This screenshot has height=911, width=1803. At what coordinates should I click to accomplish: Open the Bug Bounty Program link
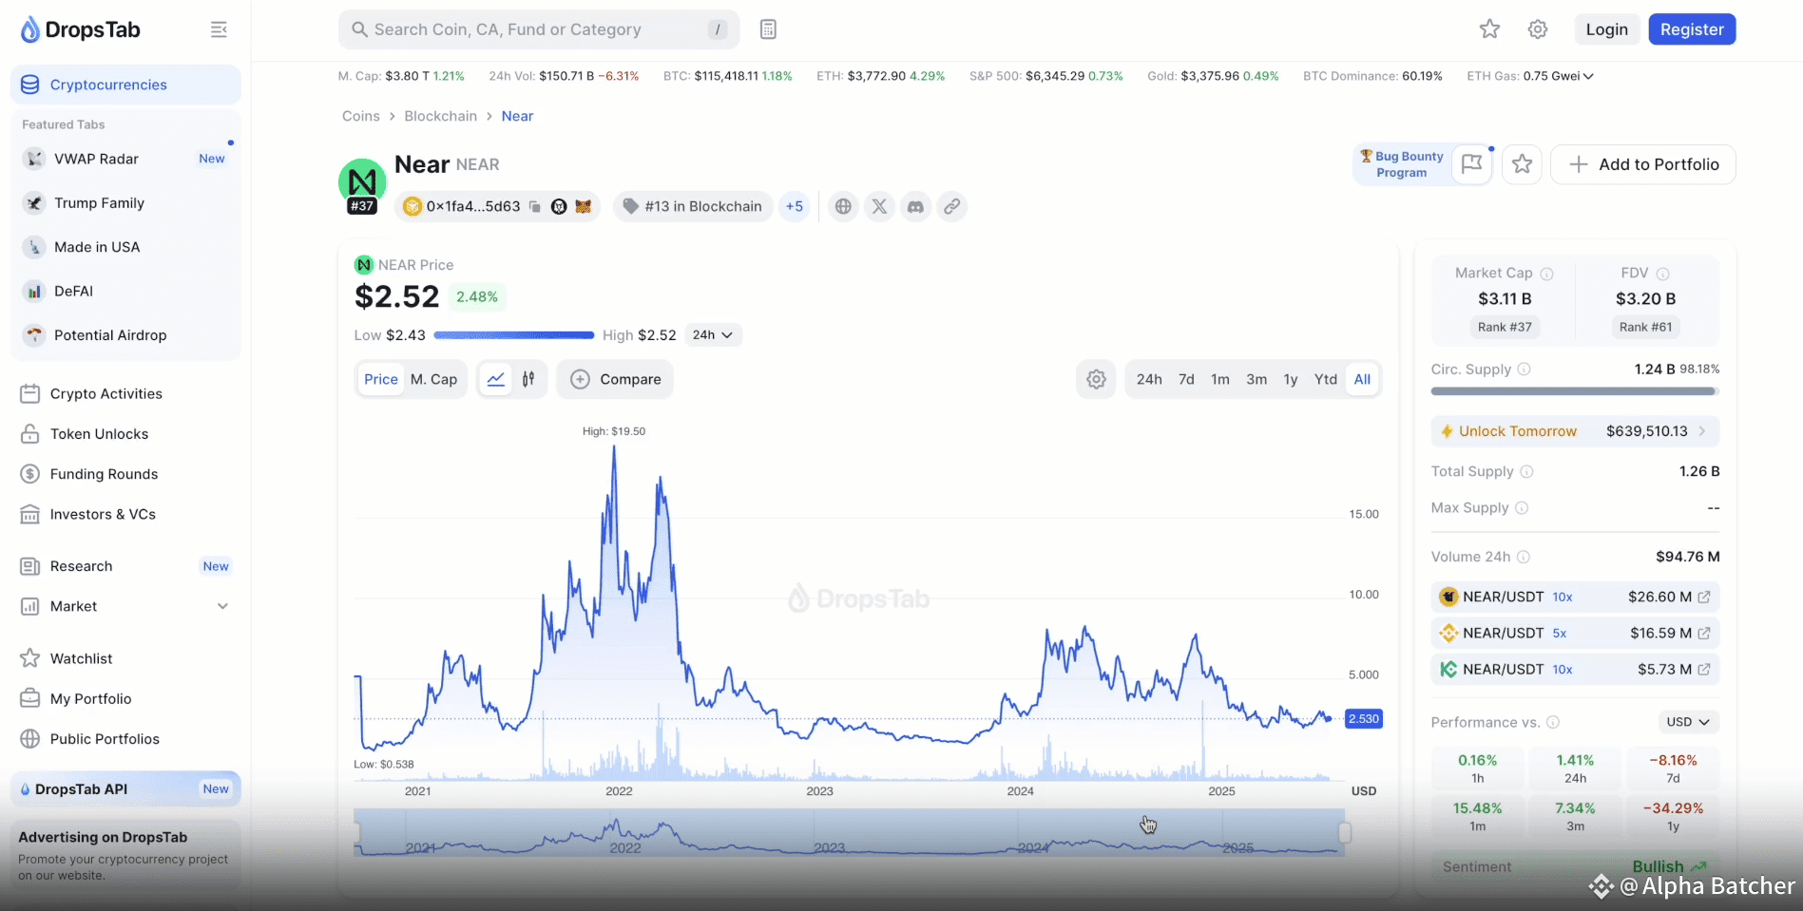click(1401, 164)
